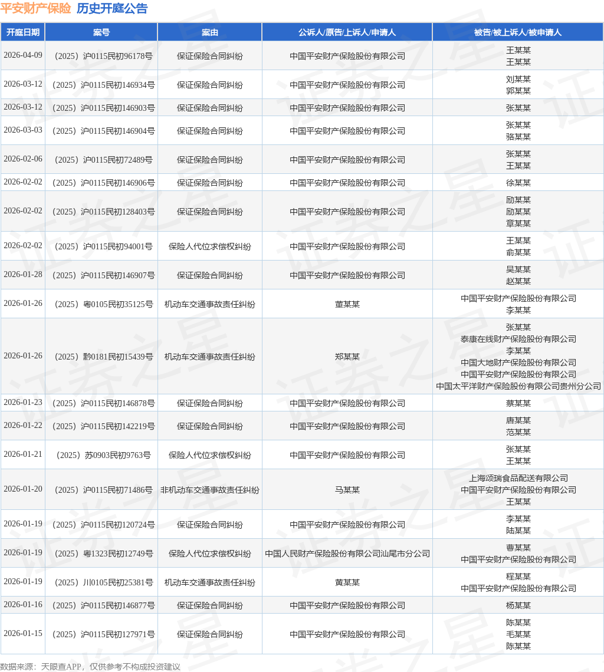Click date cell 2026-01-21
This screenshot has height=672, width=604.
[23, 454]
